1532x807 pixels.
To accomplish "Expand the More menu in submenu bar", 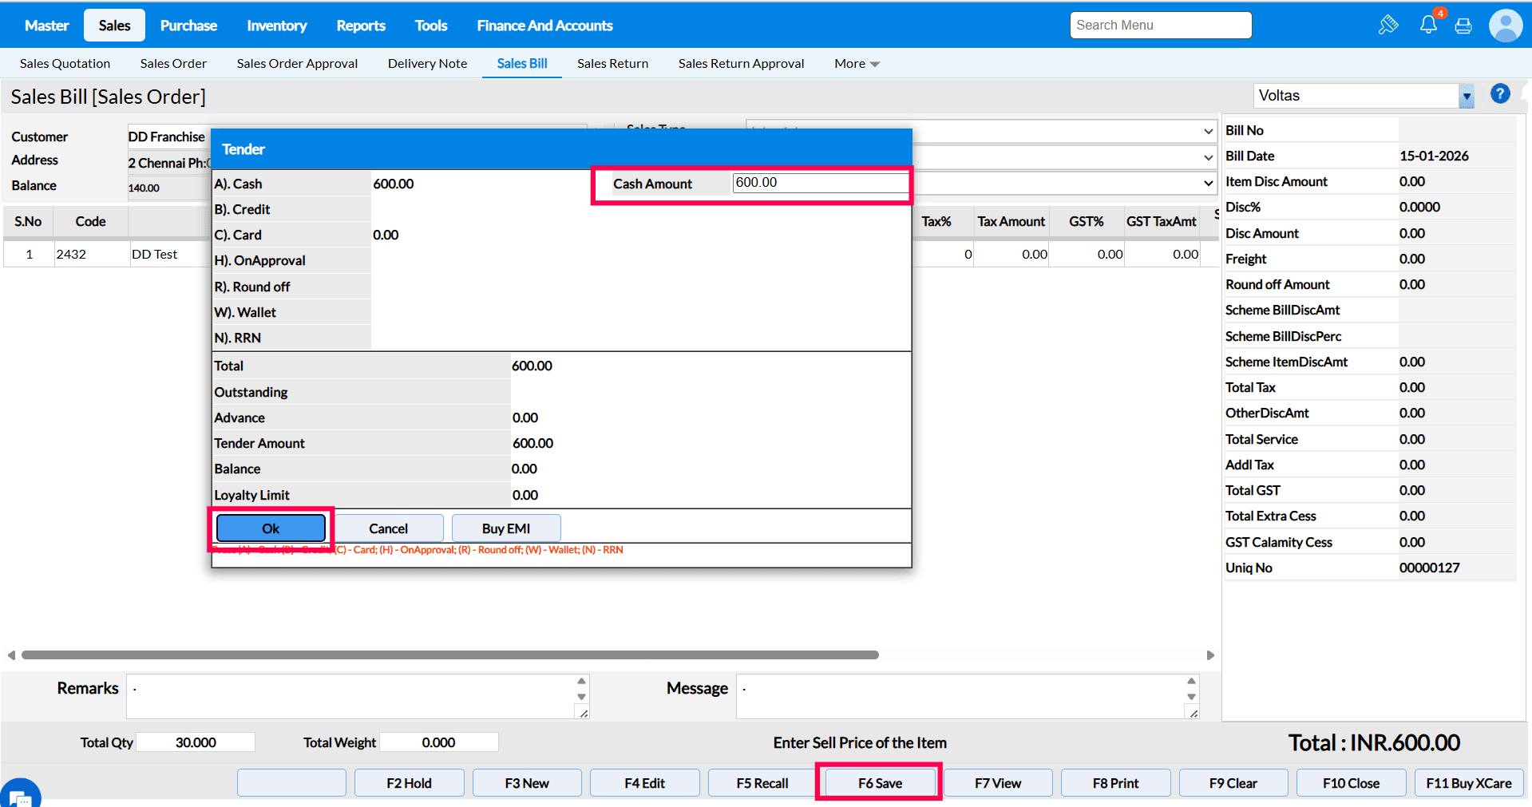I will [857, 64].
